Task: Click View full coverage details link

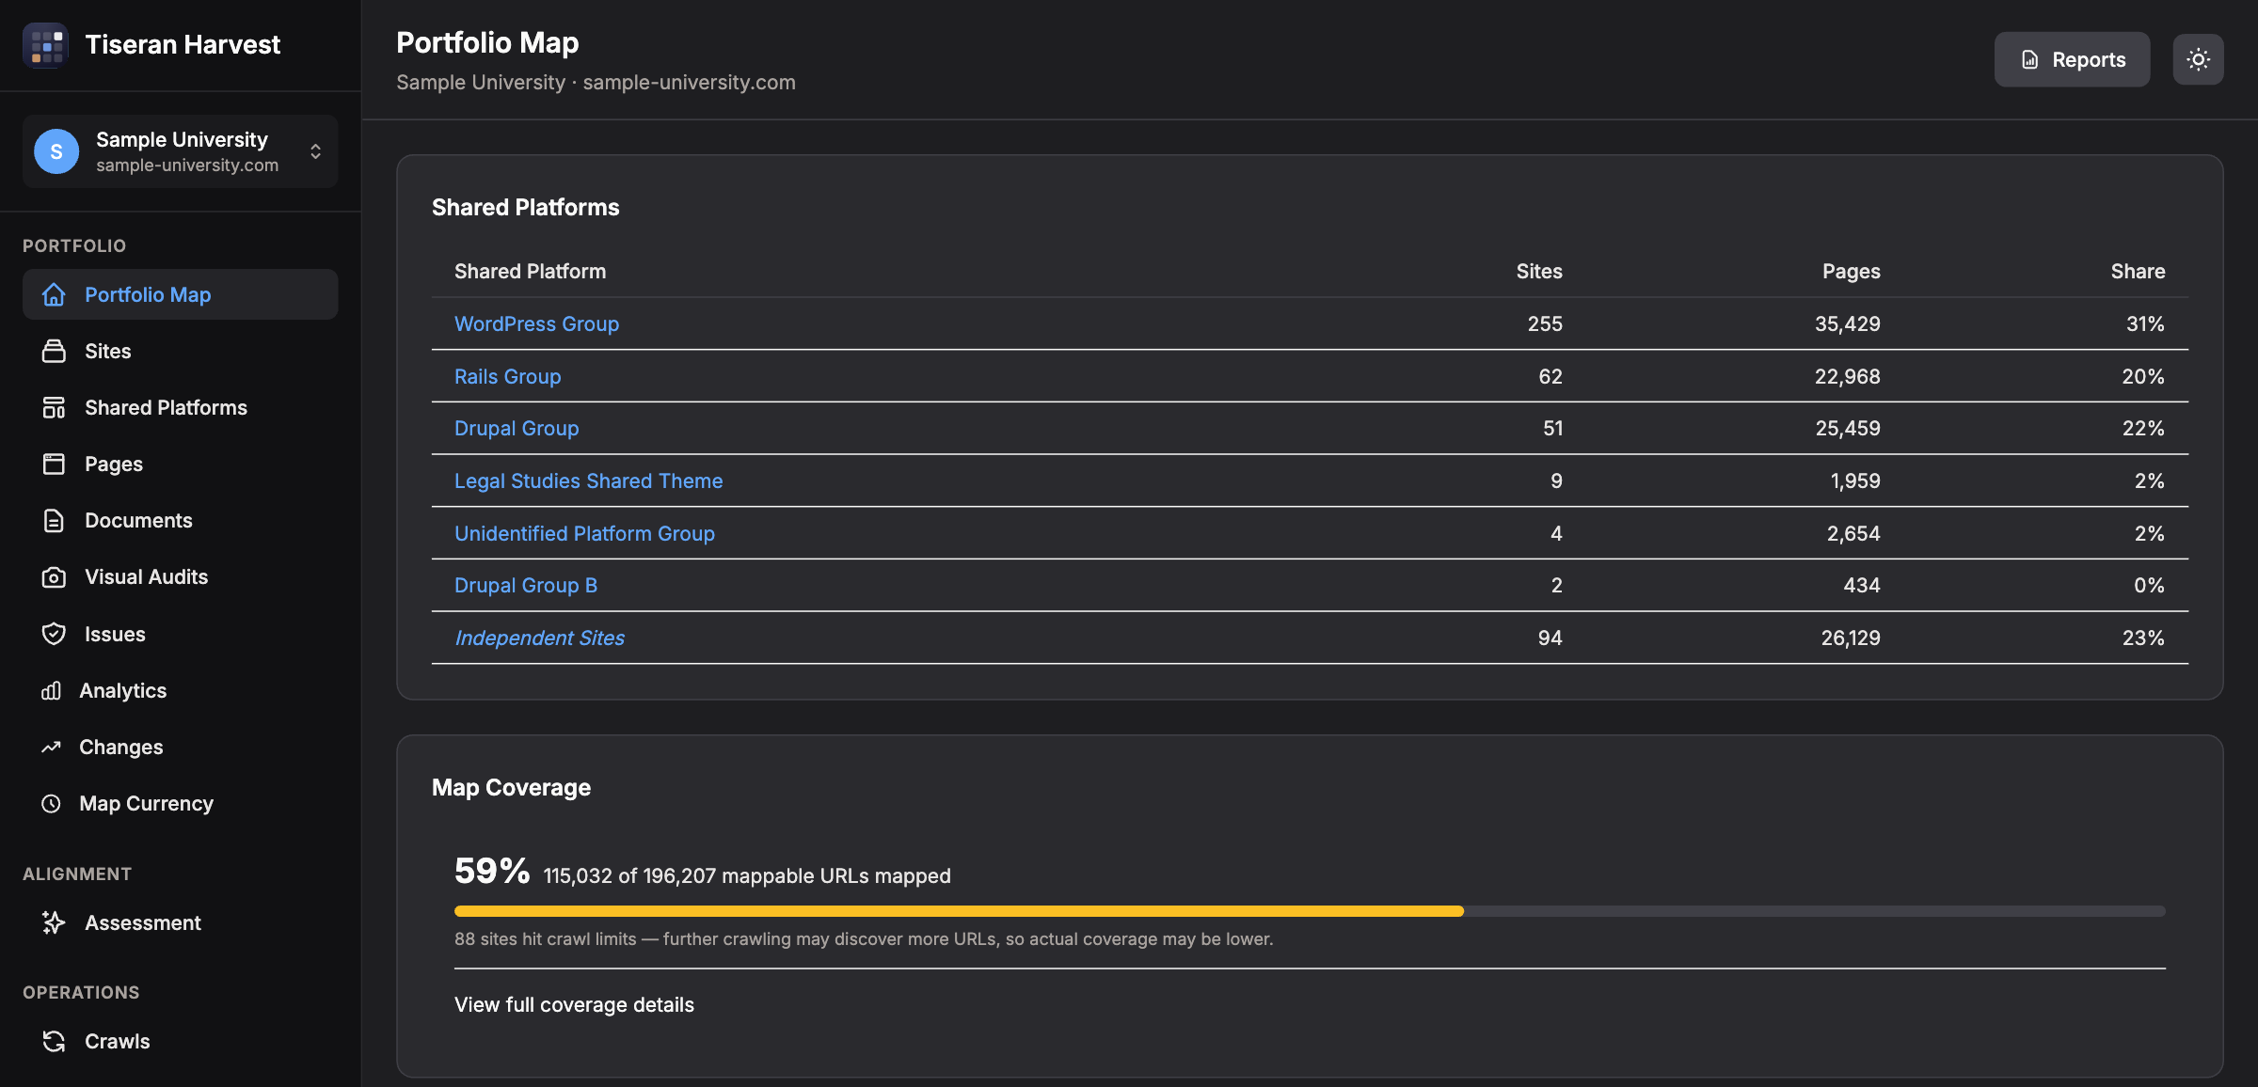Action: pyautogui.click(x=574, y=1004)
